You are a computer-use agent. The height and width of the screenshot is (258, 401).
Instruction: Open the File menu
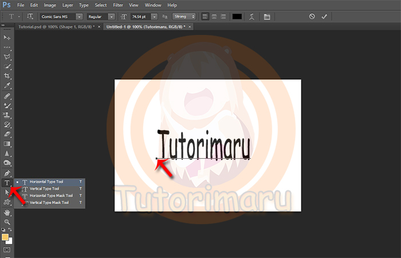click(21, 5)
